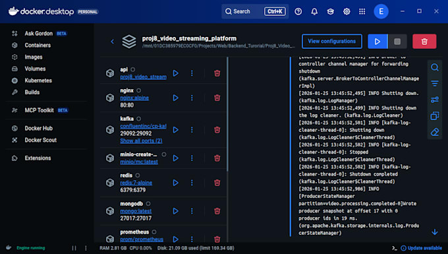
Task: Start the mongodb container
Action: coord(175,211)
